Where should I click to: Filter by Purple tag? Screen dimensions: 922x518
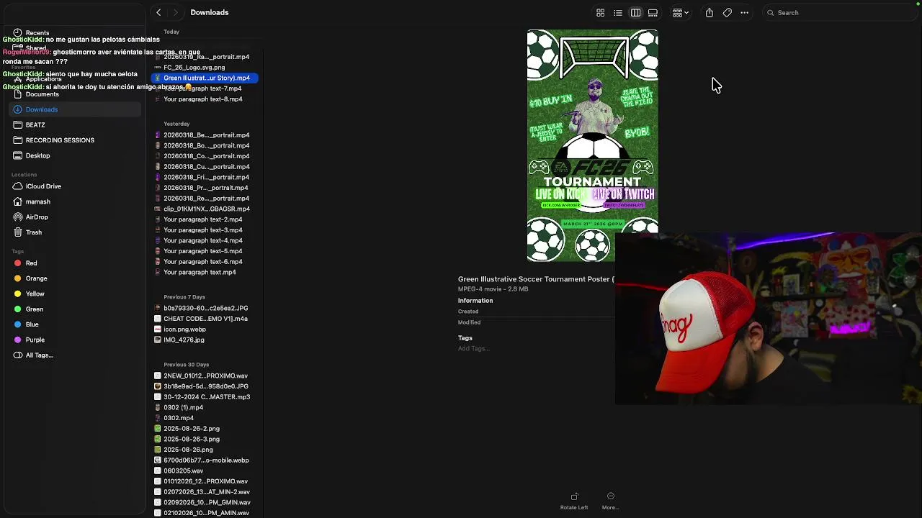(x=35, y=340)
